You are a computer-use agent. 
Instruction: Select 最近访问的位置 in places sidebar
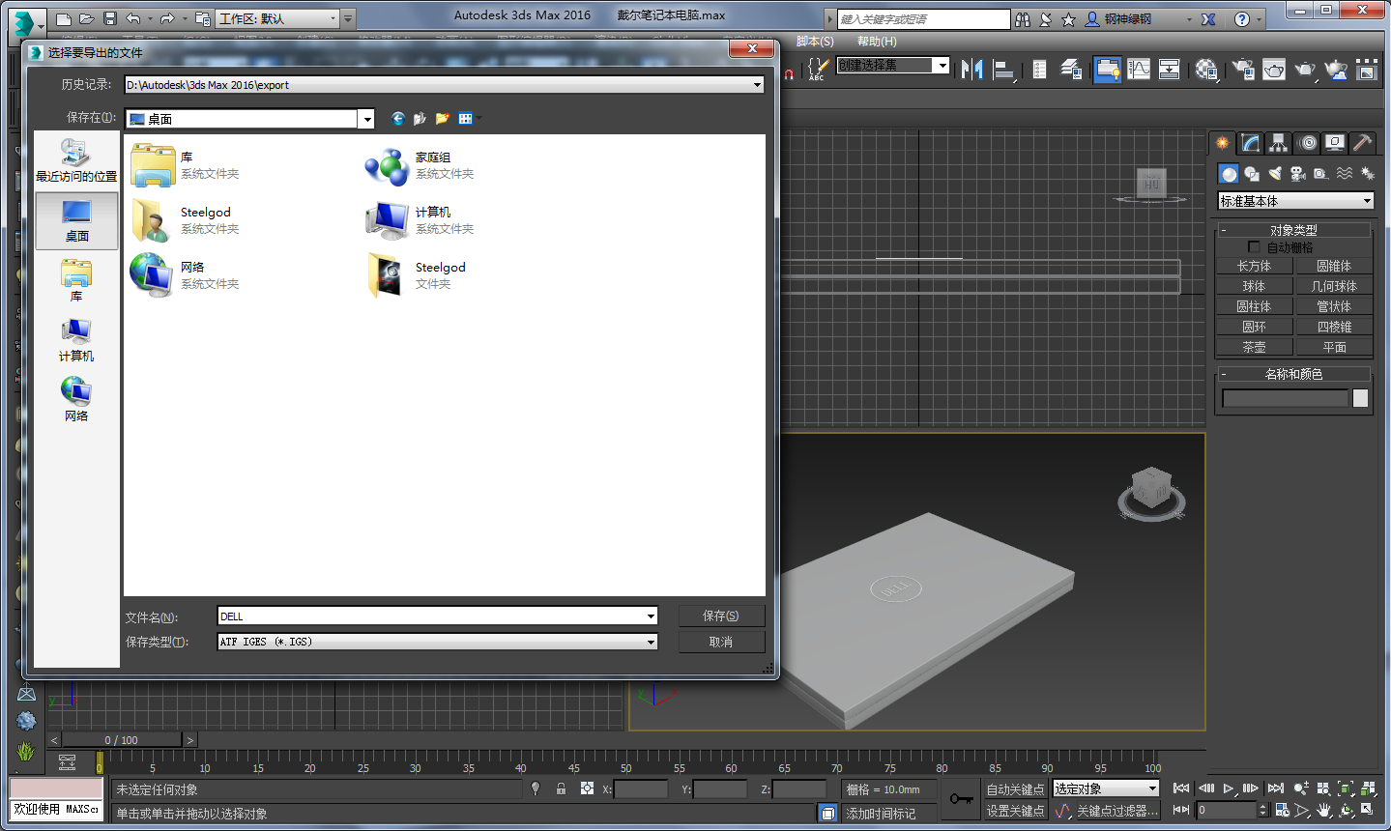(76, 161)
